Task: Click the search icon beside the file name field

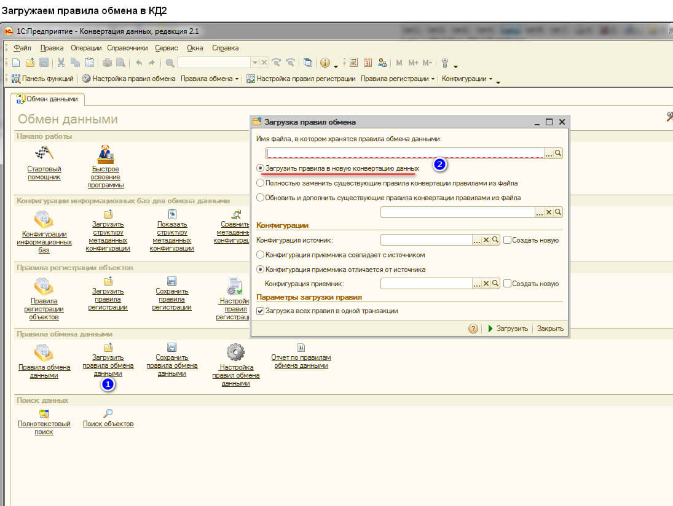Action: pyautogui.click(x=558, y=154)
